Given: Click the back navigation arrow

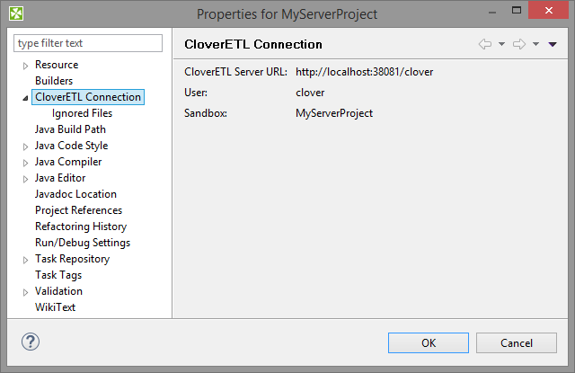Looking at the screenshot, I should click(485, 44).
